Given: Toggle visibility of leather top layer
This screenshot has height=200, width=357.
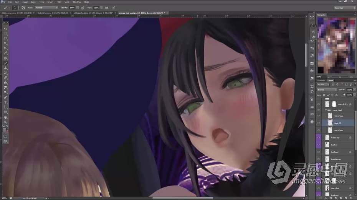Looking at the screenshot, I should (318, 137).
